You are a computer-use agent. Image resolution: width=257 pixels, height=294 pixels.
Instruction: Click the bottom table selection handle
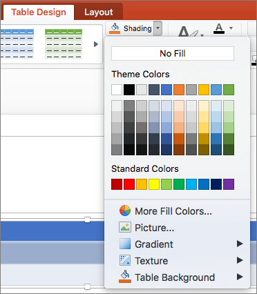point(87,287)
